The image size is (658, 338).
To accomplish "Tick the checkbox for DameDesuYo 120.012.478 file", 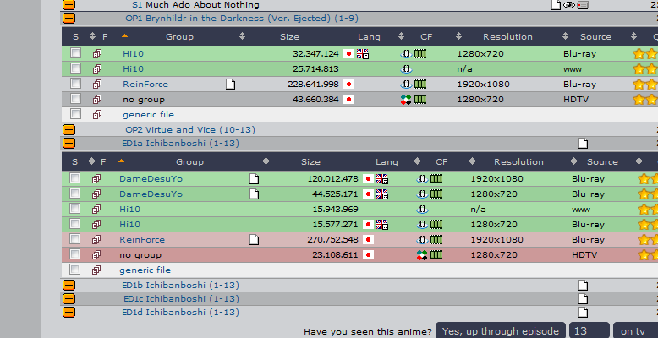I will pos(74,177).
